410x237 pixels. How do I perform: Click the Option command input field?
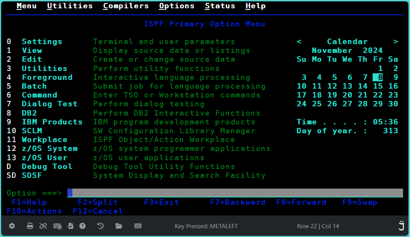pos(235,193)
